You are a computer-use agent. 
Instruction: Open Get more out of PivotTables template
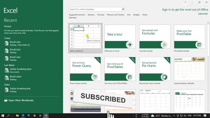pyautogui.click(x=120, y=69)
